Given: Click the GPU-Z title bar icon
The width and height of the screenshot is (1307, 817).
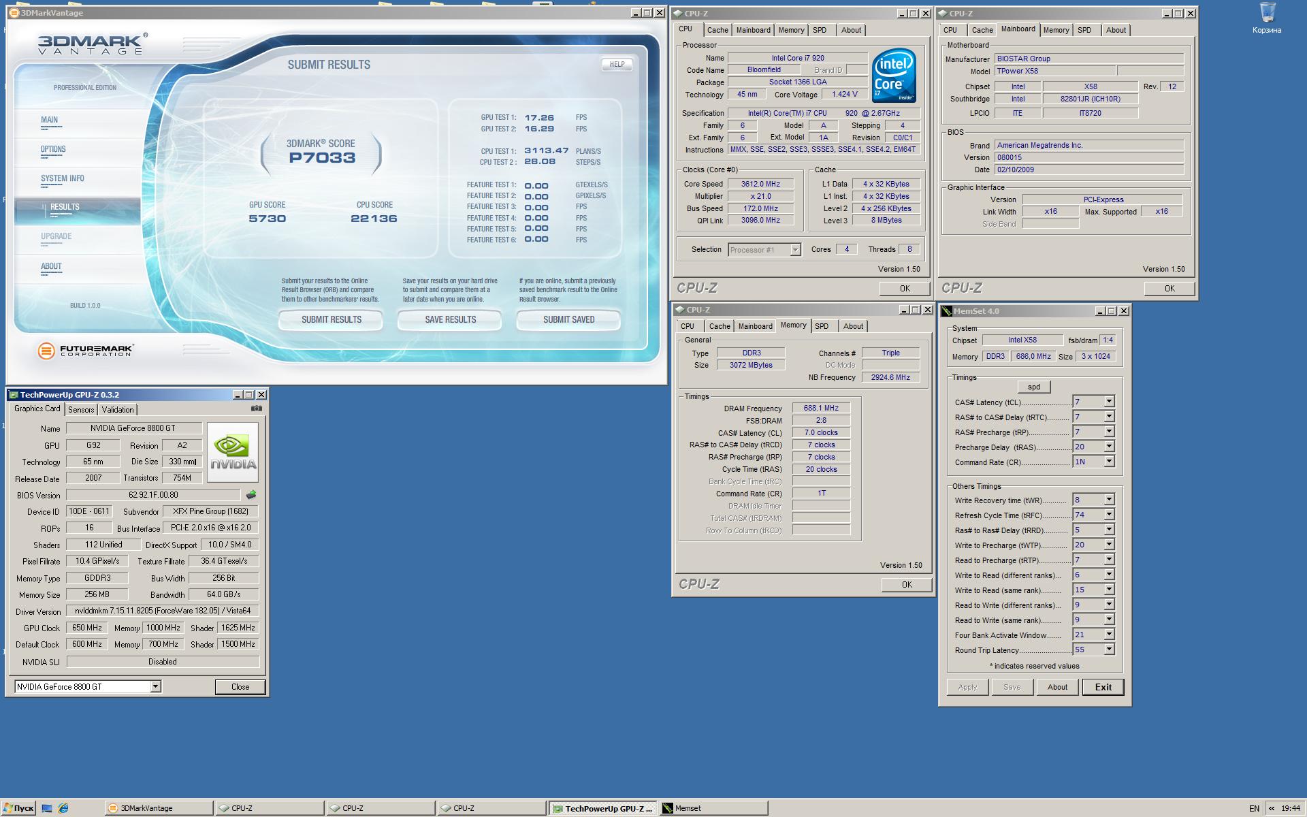Looking at the screenshot, I should (13, 395).
